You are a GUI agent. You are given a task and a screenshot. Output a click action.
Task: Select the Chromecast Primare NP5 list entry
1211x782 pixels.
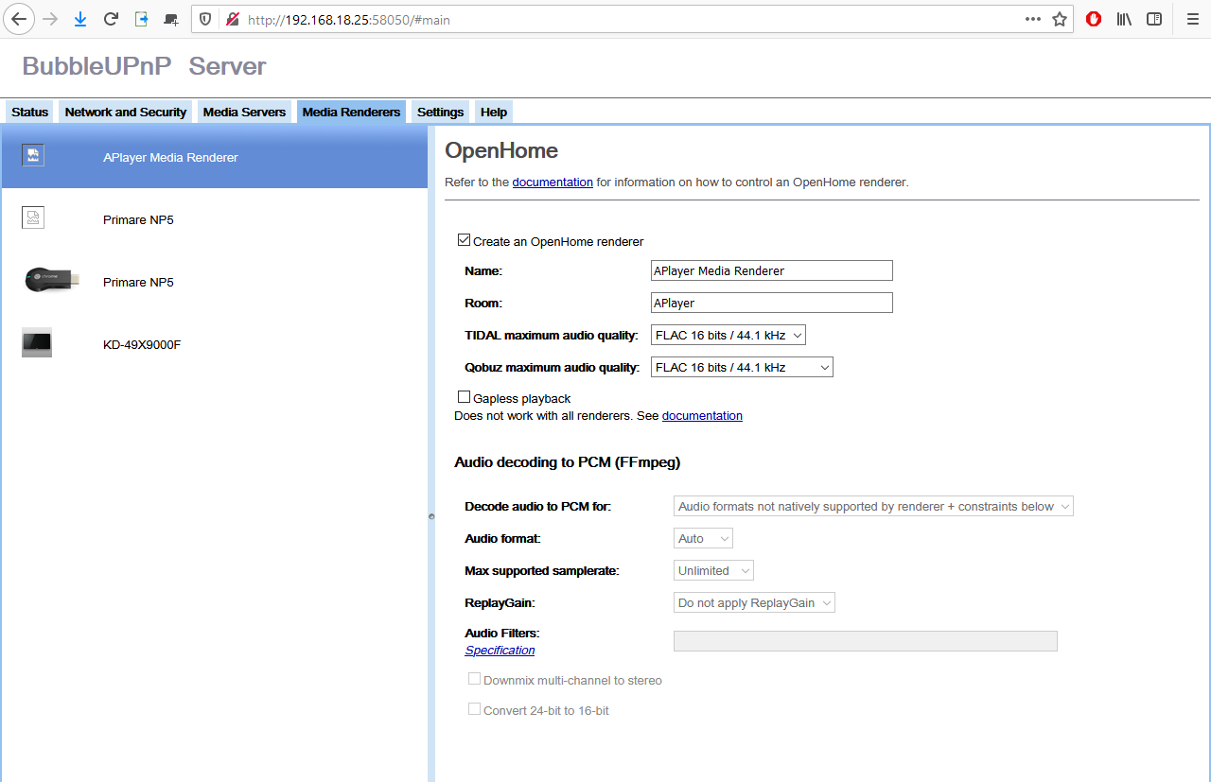point(214,282)
